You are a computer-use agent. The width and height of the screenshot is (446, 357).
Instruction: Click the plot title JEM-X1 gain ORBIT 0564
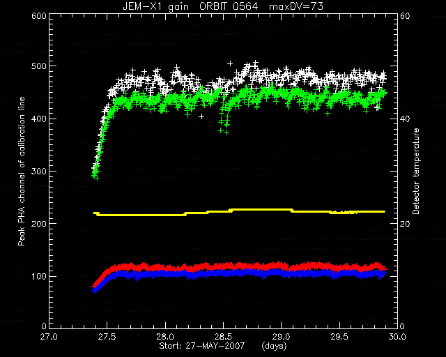tap(190, 6)
